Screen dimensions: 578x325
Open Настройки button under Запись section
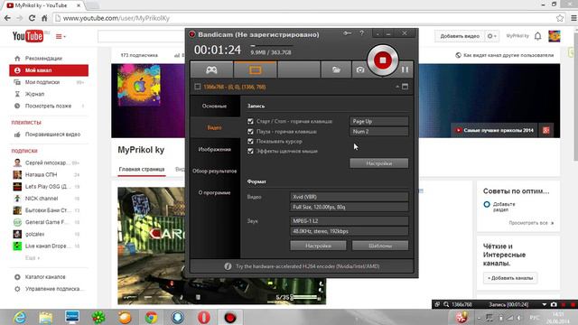(x=379, y=163)
